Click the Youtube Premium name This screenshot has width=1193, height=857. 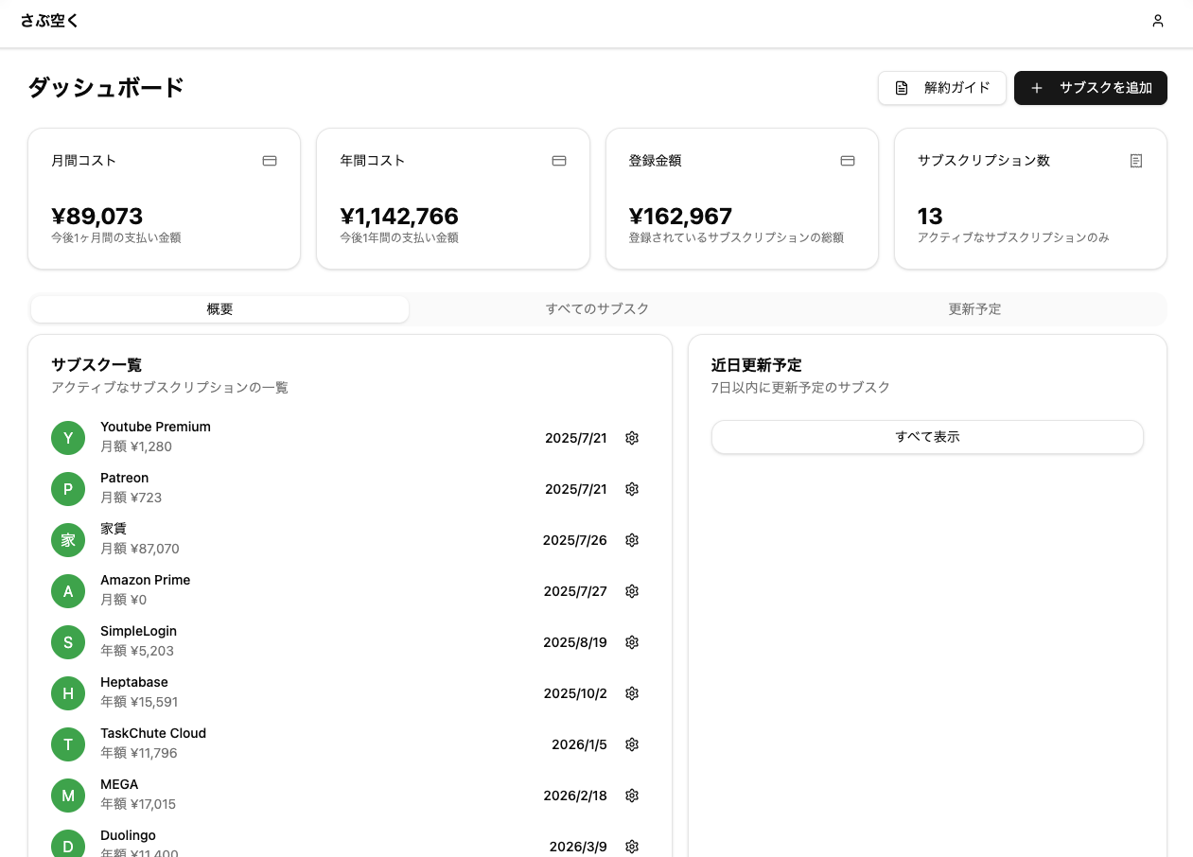(x=155, y=427)
